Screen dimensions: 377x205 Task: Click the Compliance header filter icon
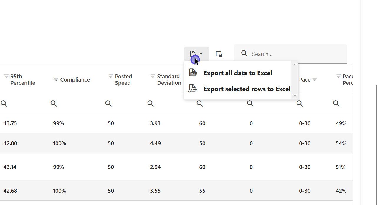pyautogui.click(x=56, y=79)
